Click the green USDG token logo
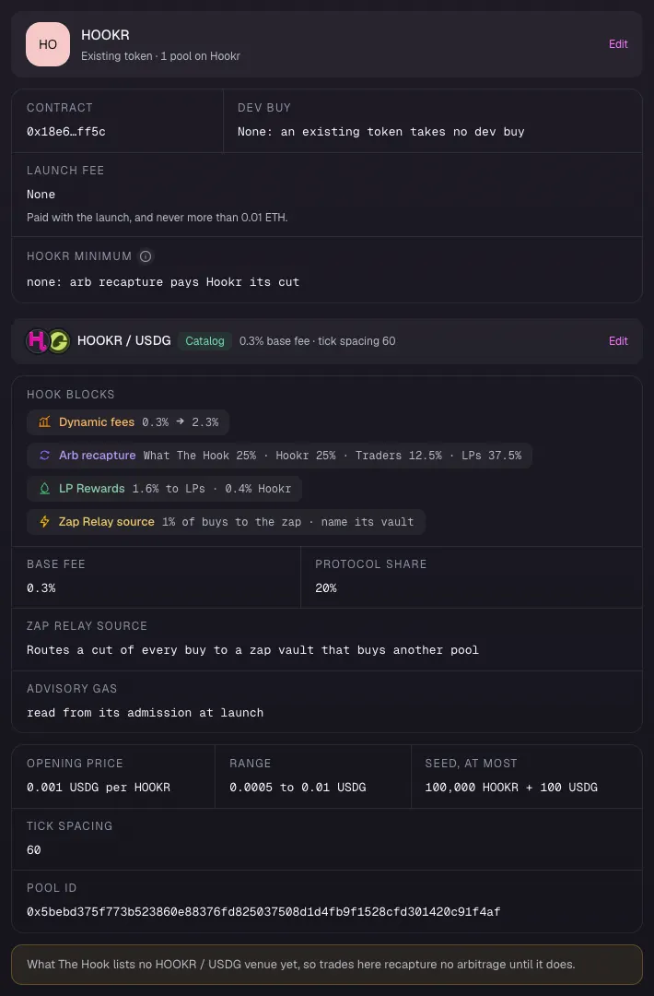Screen dimensions: 654x996 pyautogui.click(x=58, y=341)
